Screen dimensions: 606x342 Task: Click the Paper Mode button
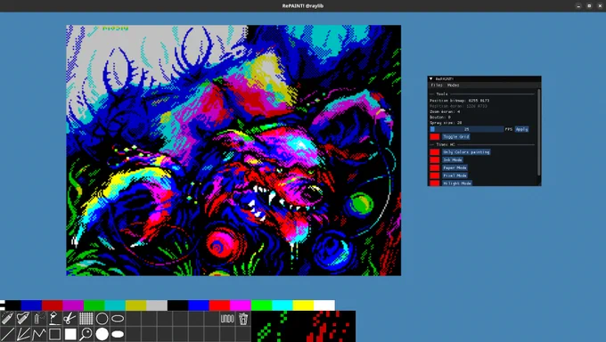[454, 167]
